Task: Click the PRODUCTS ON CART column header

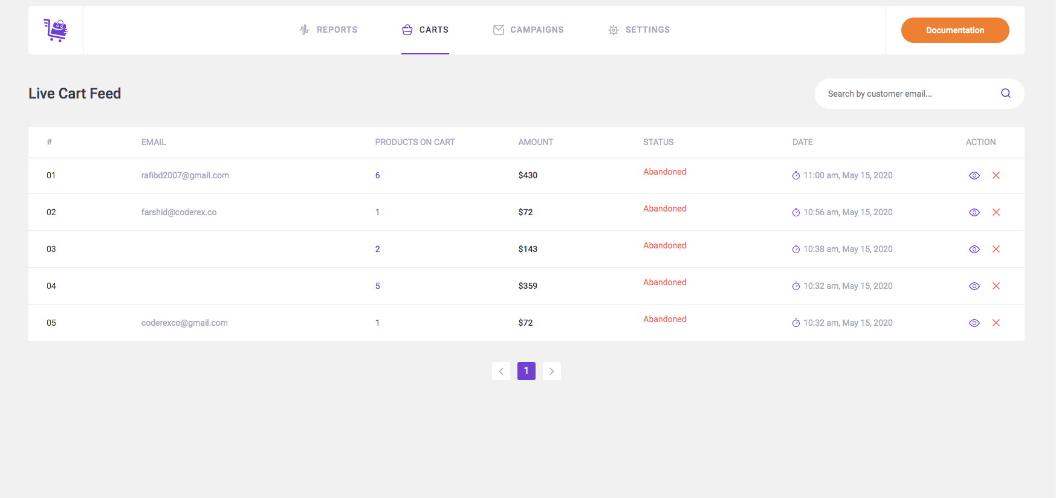Action: tap(415, 142)
